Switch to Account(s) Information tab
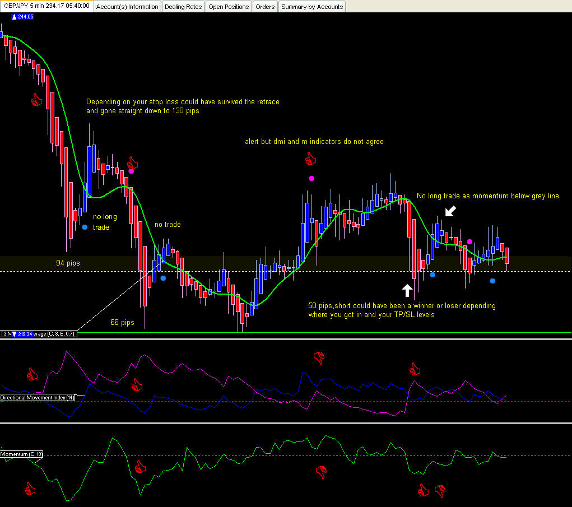The height and width of the screenshot is (507, 572). coord(127,7)
